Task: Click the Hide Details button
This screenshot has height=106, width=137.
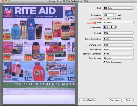Action: point(88,100)
